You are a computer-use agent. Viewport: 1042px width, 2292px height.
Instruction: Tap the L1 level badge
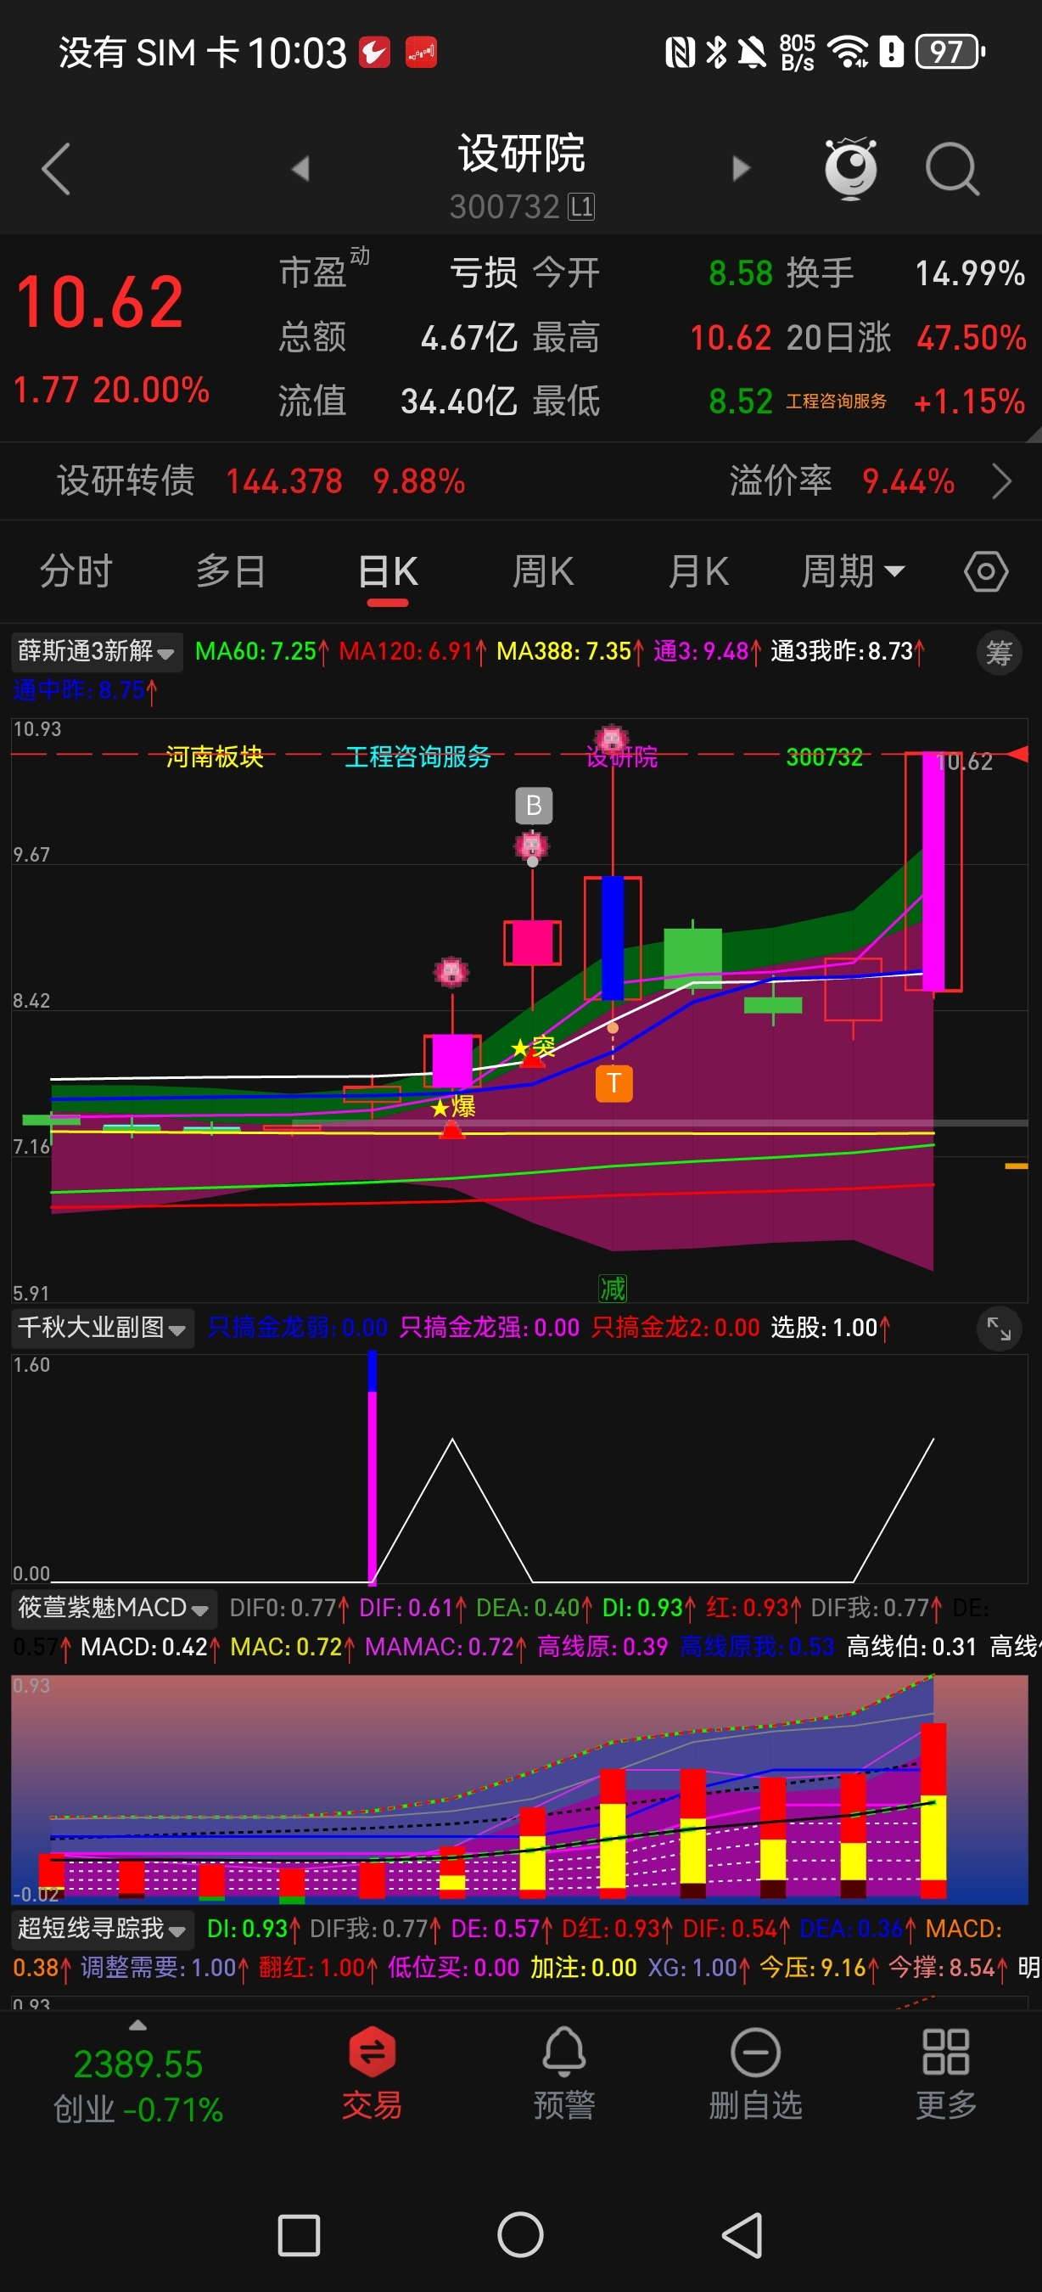[581, 207]
